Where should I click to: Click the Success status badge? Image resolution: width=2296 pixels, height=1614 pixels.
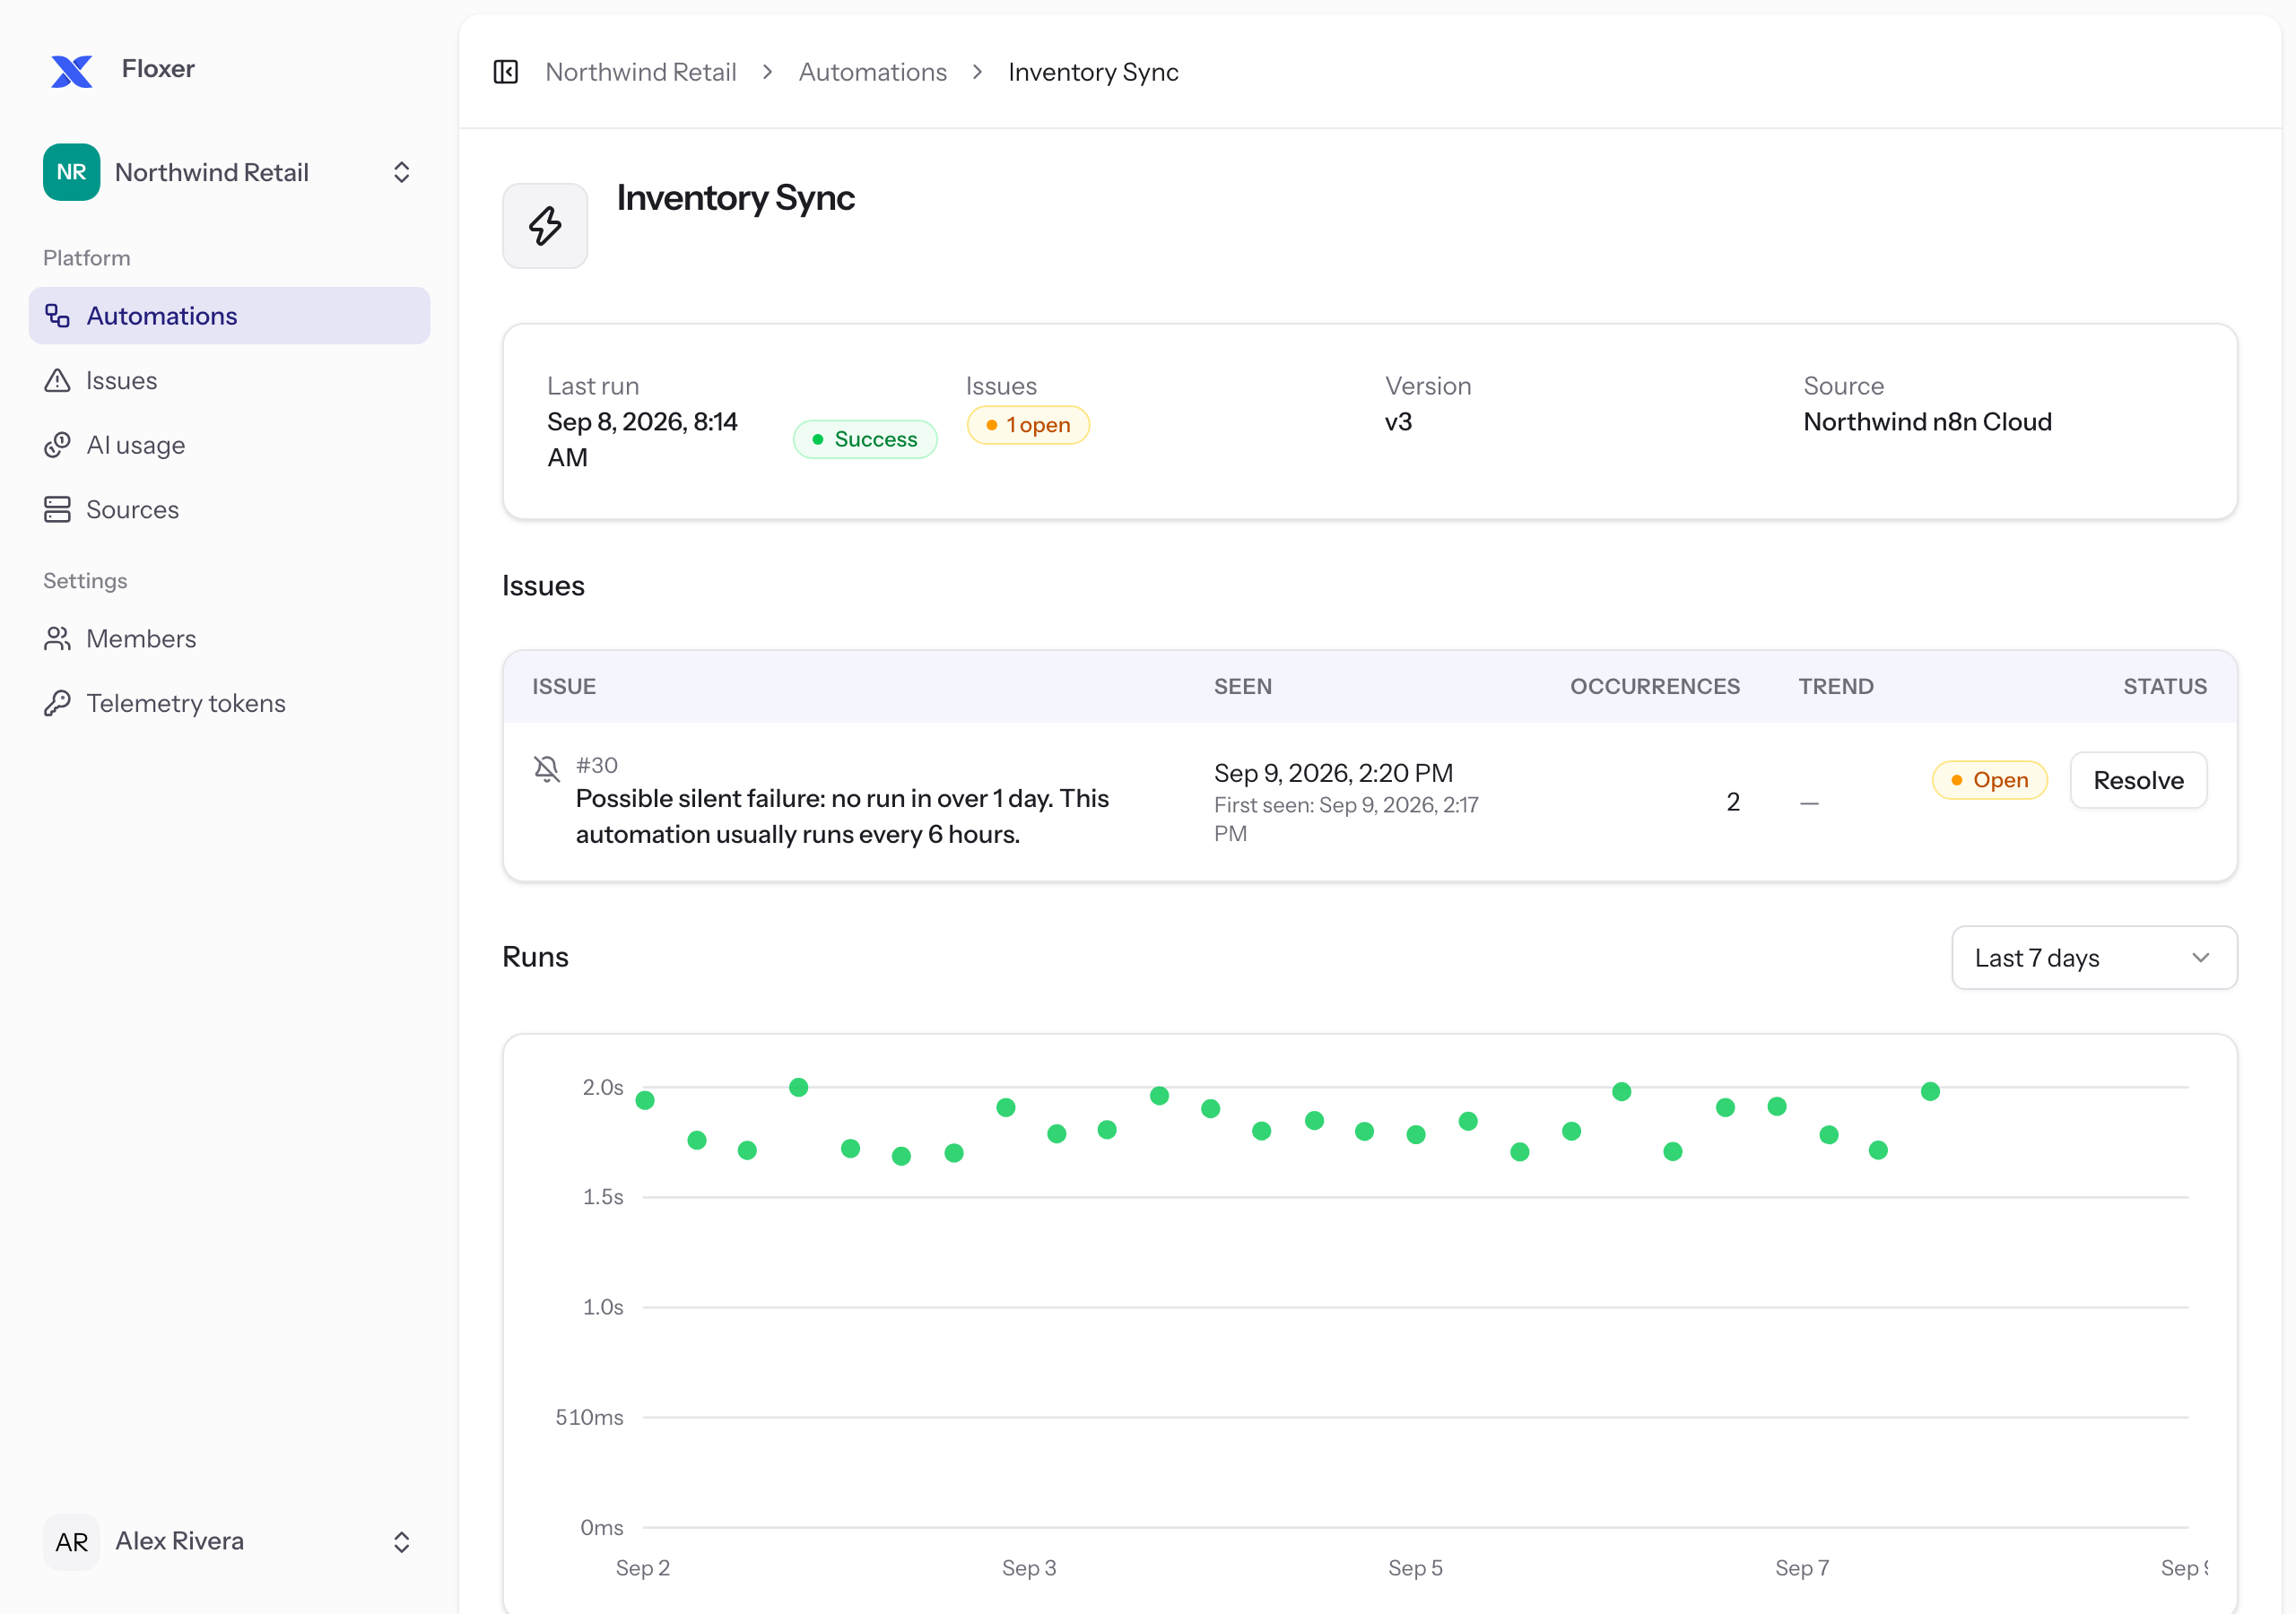point(865,439)
